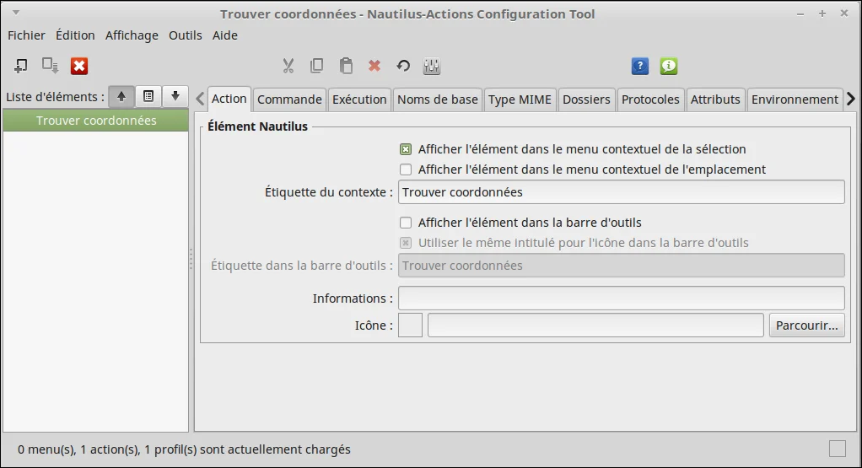Show previous tabs with left chevron
This screenshot has height=468, width=862.
click(200, 99)
